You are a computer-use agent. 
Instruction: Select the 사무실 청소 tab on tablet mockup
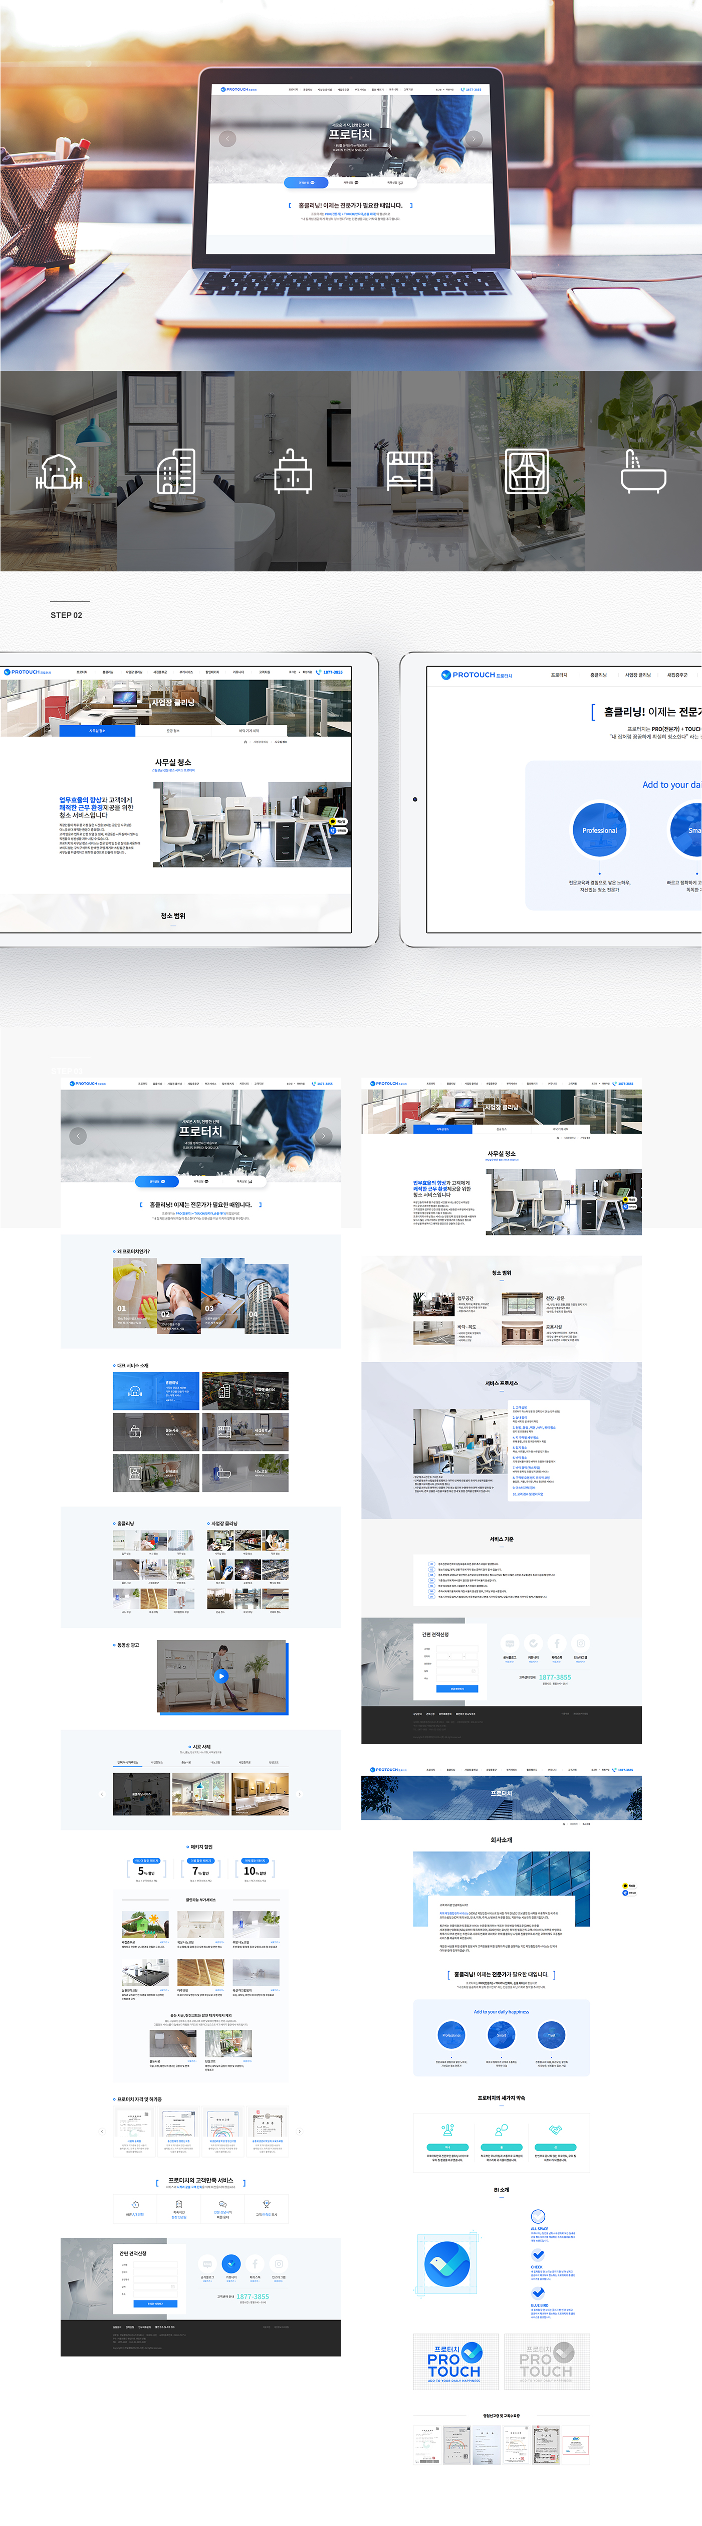pyautogui.click(x=97, y=731)
